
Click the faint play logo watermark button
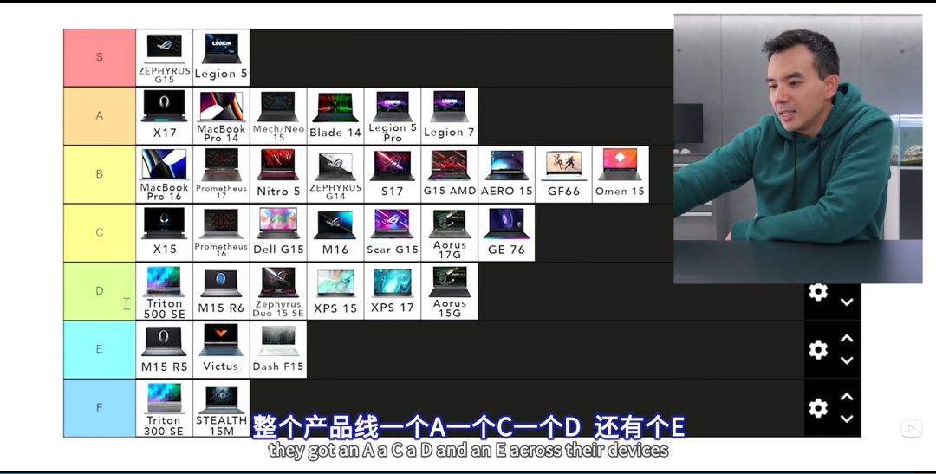[912, 427]
